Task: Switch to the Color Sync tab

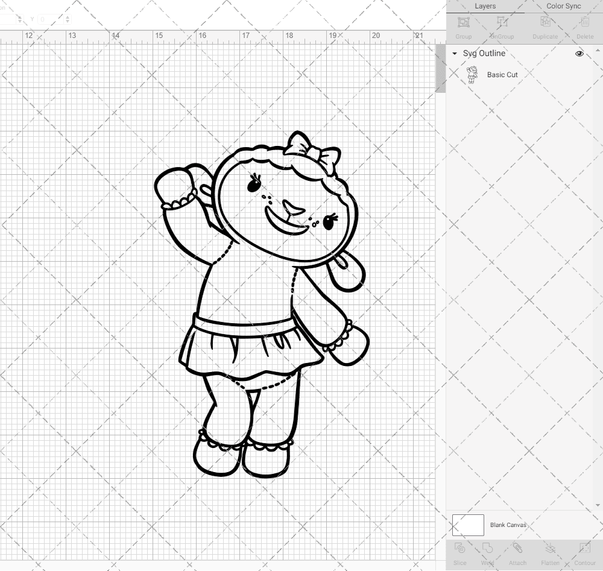Action: click(563, 6)
